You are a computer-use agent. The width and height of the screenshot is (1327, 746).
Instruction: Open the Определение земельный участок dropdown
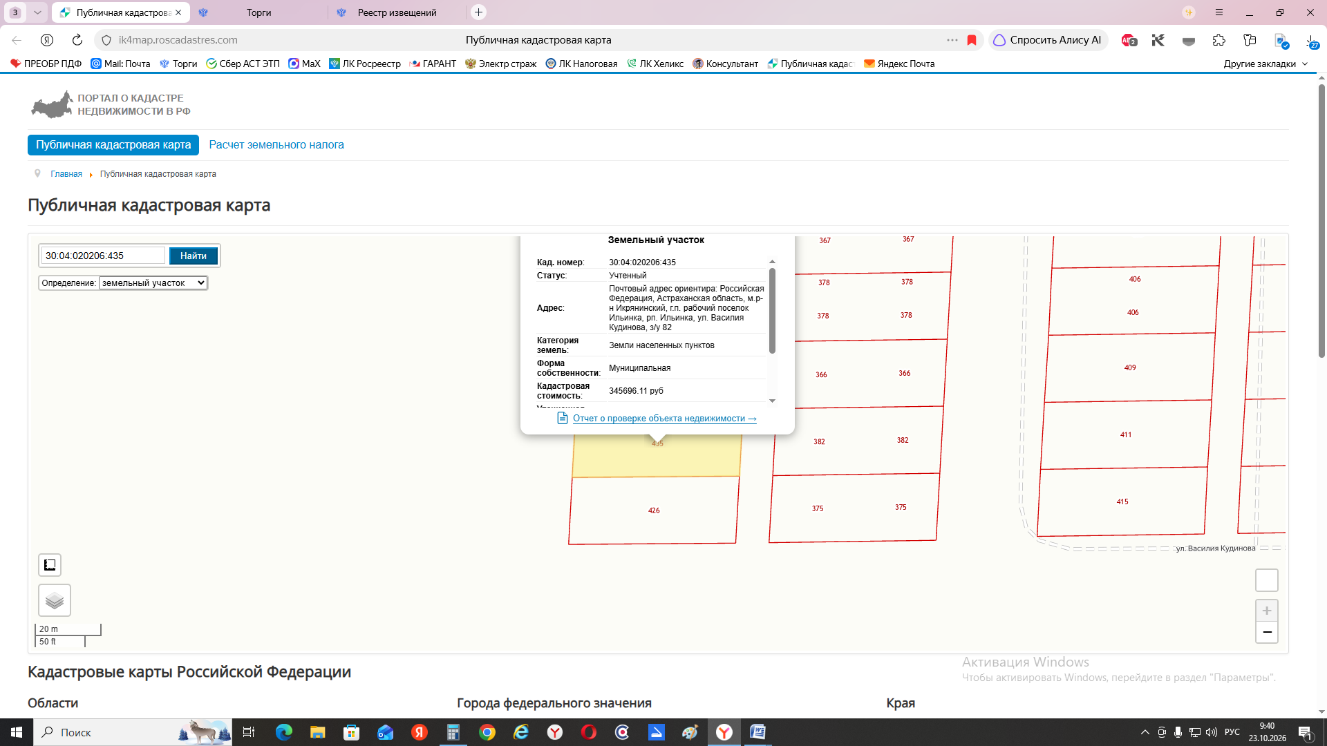pos(153,283)
